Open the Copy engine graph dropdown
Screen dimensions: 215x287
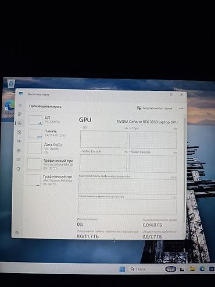(x=134, y=128)
